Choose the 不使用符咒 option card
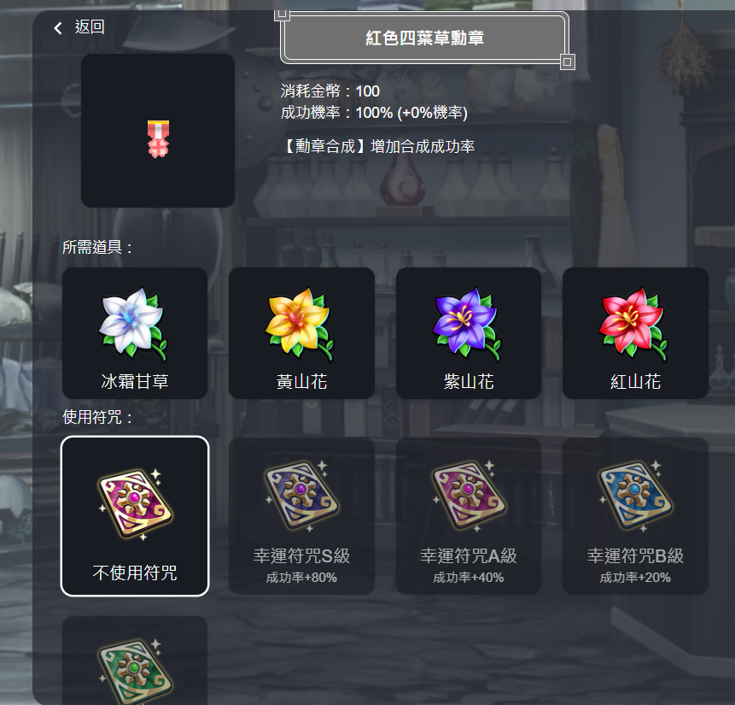 click(x=135, y=516)
